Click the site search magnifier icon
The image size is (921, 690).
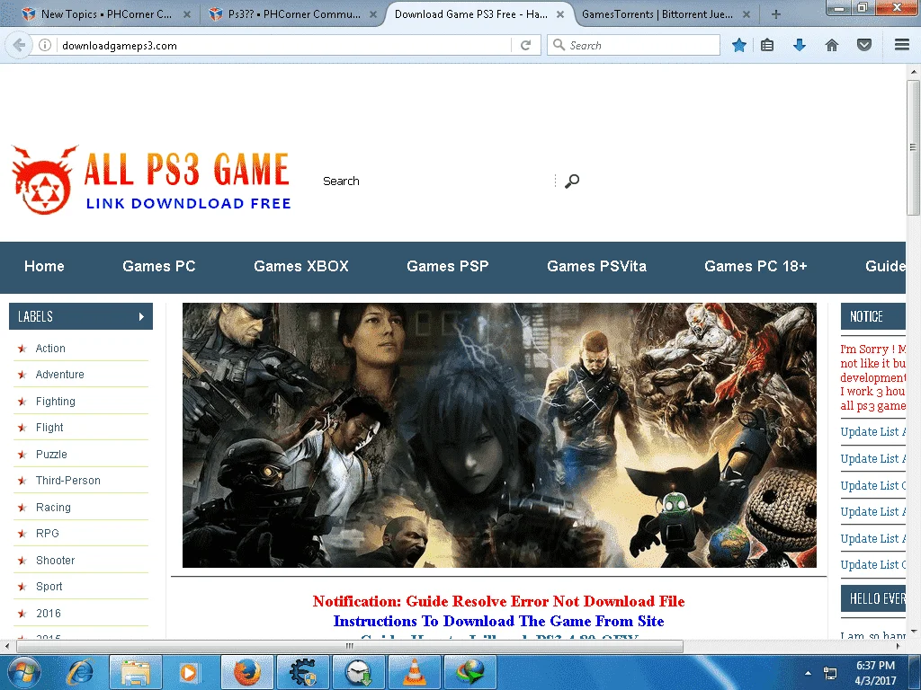571,181
